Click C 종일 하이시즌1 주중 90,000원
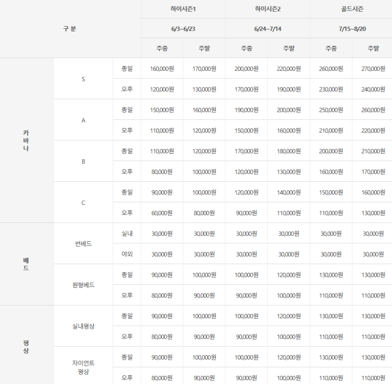392x384 pixels. [x=162, y=192]
